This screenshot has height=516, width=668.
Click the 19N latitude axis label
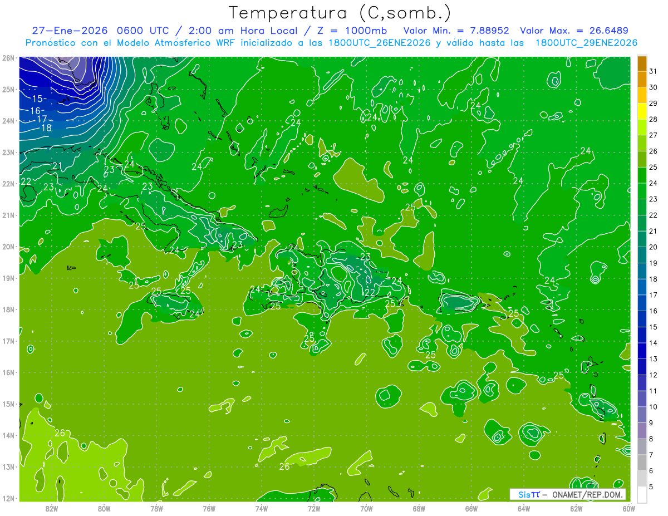[8, 278]
